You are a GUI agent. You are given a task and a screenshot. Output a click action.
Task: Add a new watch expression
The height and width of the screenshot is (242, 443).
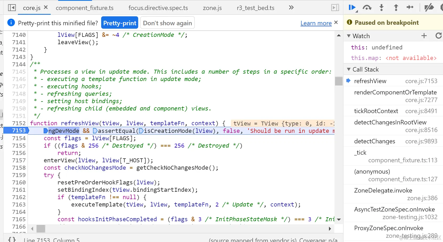pos(424,36)
